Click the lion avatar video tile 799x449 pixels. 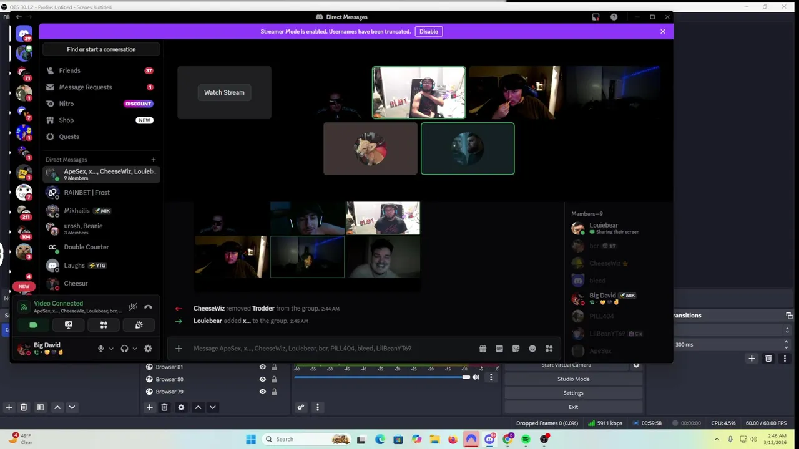[x=370, y=149]
